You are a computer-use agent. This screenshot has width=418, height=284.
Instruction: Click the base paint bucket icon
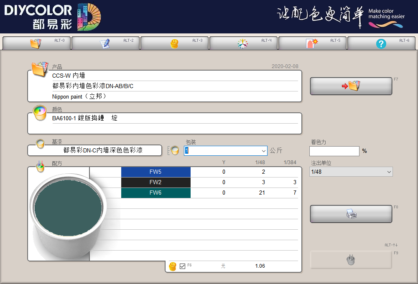[40, 144]
